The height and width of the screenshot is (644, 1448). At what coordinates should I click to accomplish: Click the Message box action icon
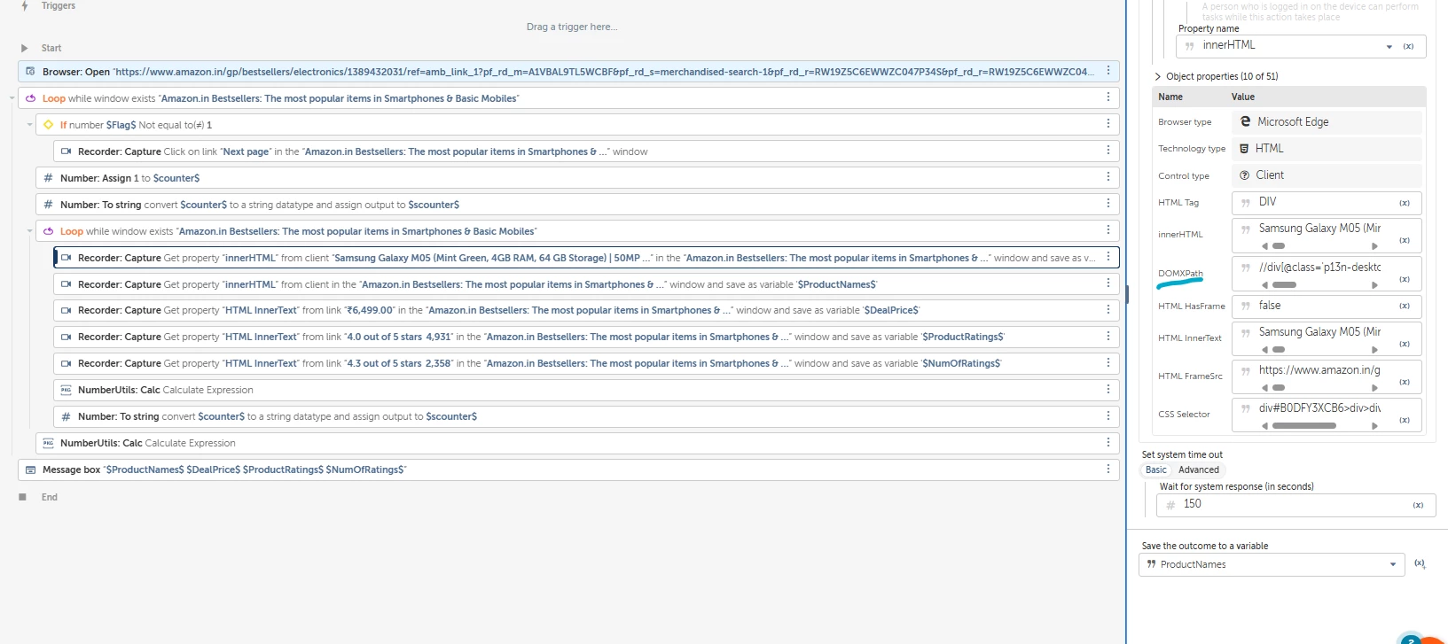pos(30,469)
